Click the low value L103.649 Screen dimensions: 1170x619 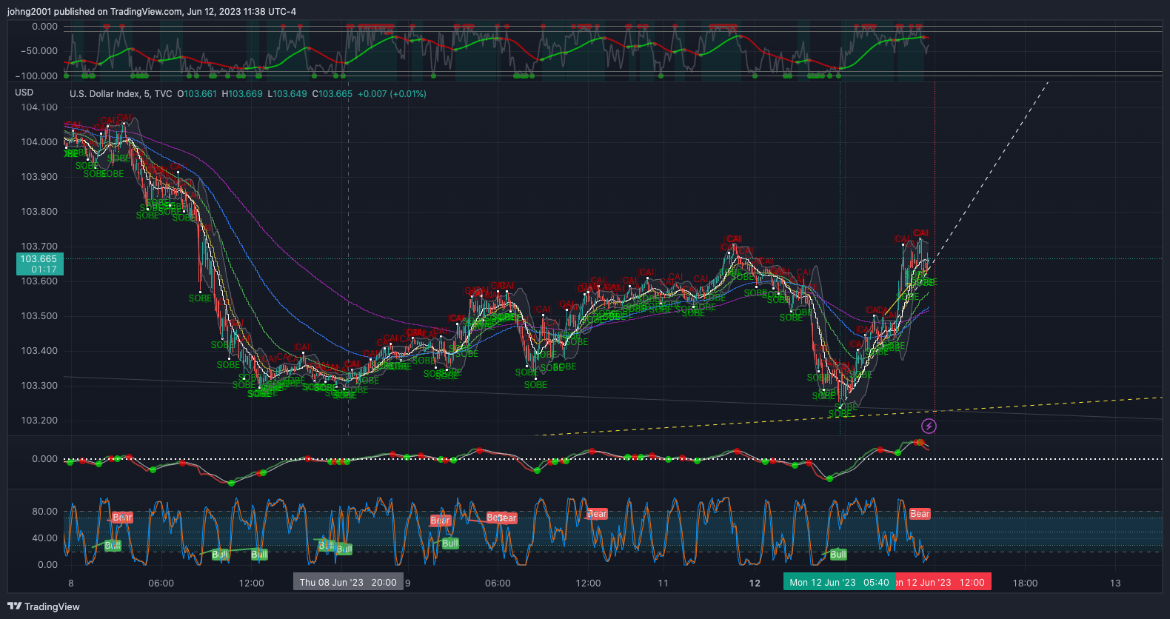[x=287, y=94]
